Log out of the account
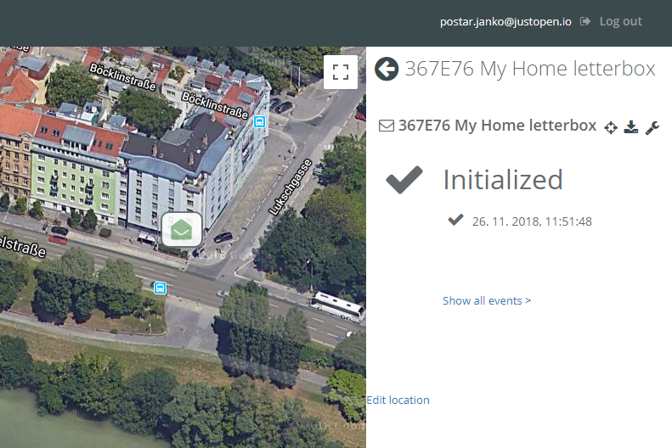The height and width of the screenshot is (448, 672). pyautogui.click(x=620, y=21)
